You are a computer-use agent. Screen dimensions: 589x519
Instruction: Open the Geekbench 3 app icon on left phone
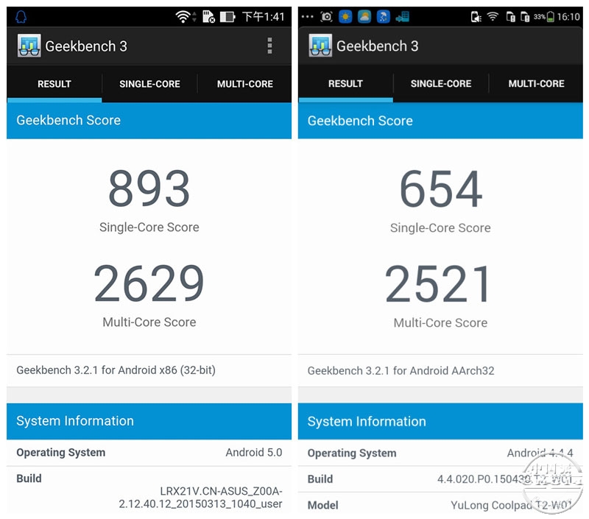point(29,46)
